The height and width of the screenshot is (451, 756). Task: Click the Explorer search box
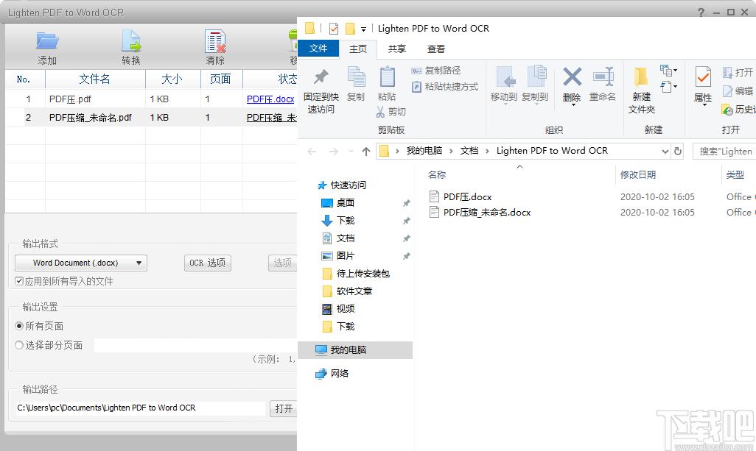[724, 151]
